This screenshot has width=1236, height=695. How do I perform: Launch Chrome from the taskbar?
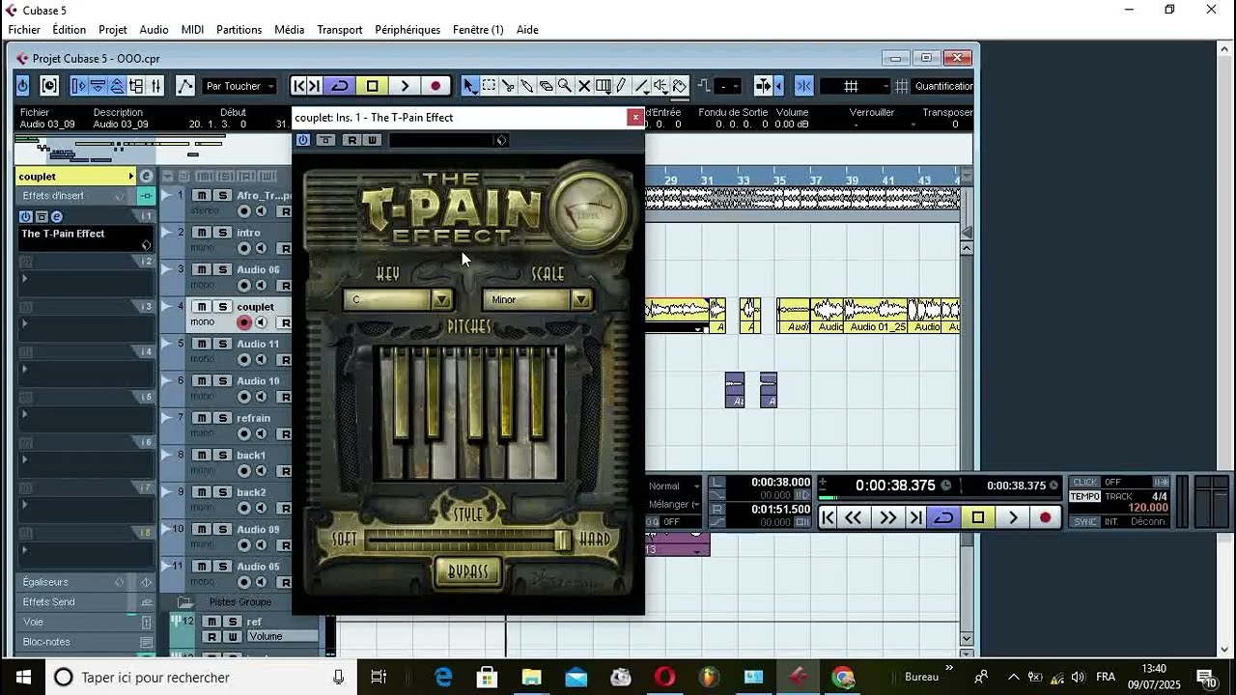coord(843,677)
